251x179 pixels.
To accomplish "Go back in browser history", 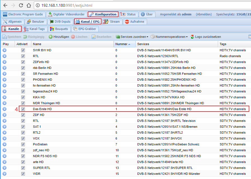I will tap(5, 5).
